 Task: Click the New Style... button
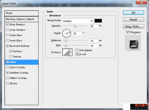pyautogui.click(x=133, y=26)
